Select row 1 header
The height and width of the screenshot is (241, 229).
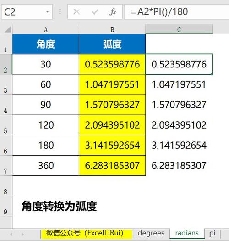[x=6, y=44]
